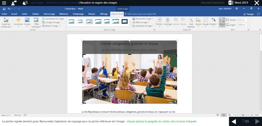Click the zoom slider in status bar
Viewport: 262px width, 126px height.
click(x=243, y=115)
